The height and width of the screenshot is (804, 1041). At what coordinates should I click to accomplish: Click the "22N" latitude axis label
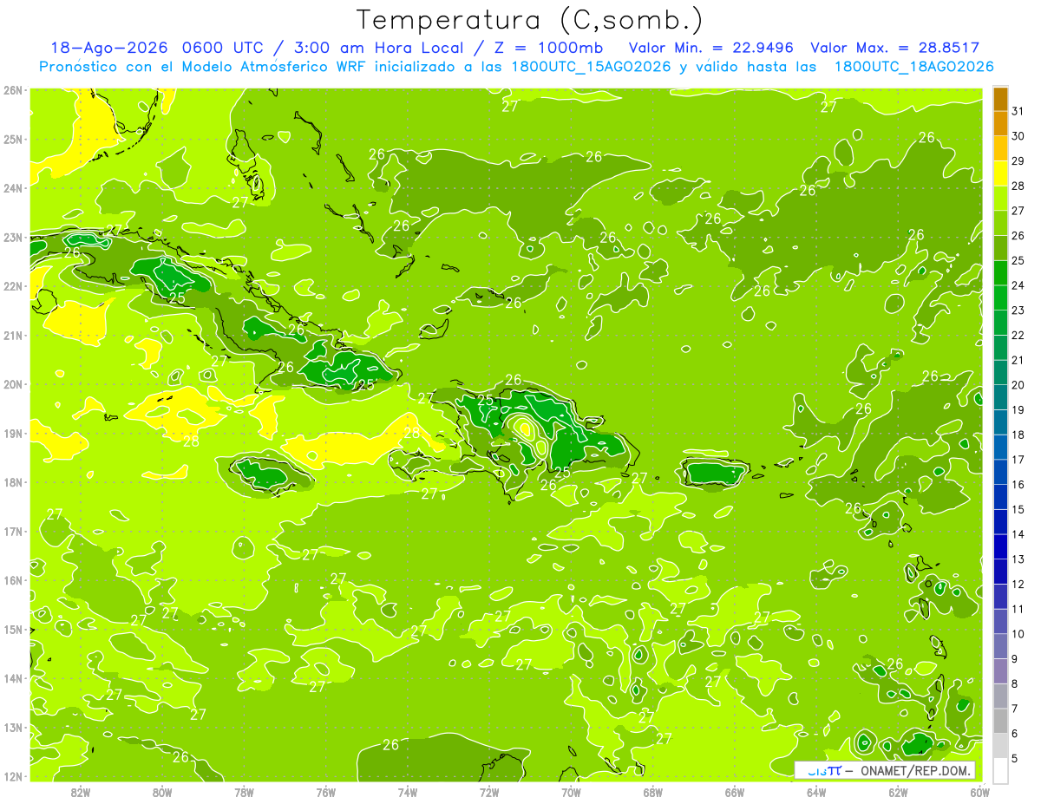(13, 286)
